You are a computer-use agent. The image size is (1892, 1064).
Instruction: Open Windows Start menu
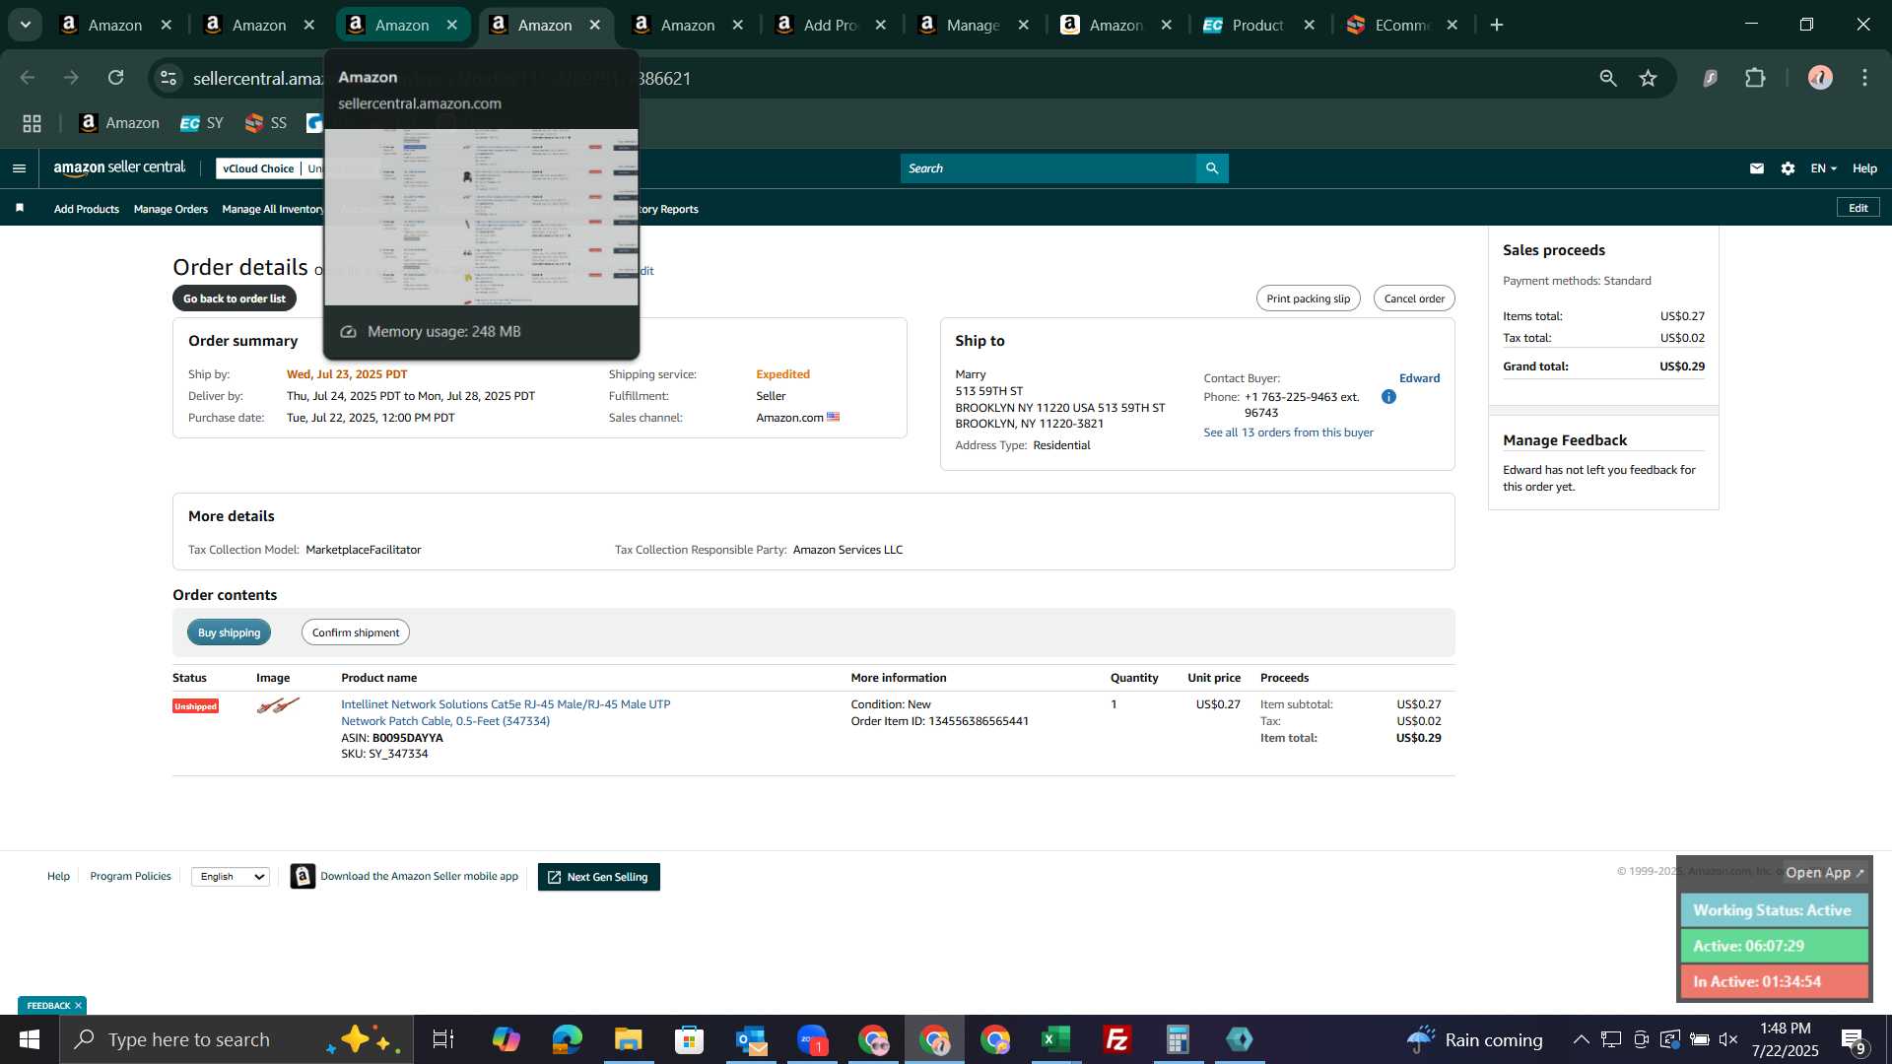click(29, 1039)
